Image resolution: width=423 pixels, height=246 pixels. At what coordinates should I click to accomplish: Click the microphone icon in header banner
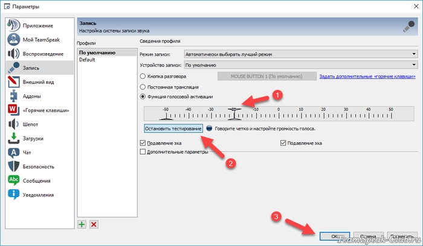[x=408, y=27]
